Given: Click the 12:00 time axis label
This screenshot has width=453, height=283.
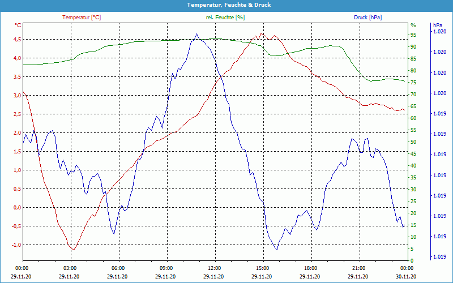Looking at the screenshot, I should pos(215,268).
